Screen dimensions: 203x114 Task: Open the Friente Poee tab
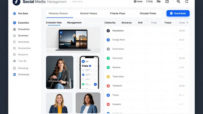click(117, 13)
